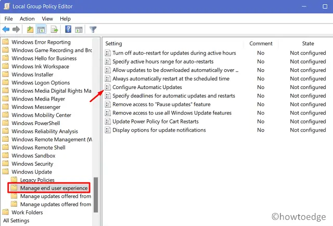
Task: Click the folder icon of Windows Update
Action: (6, 171)
